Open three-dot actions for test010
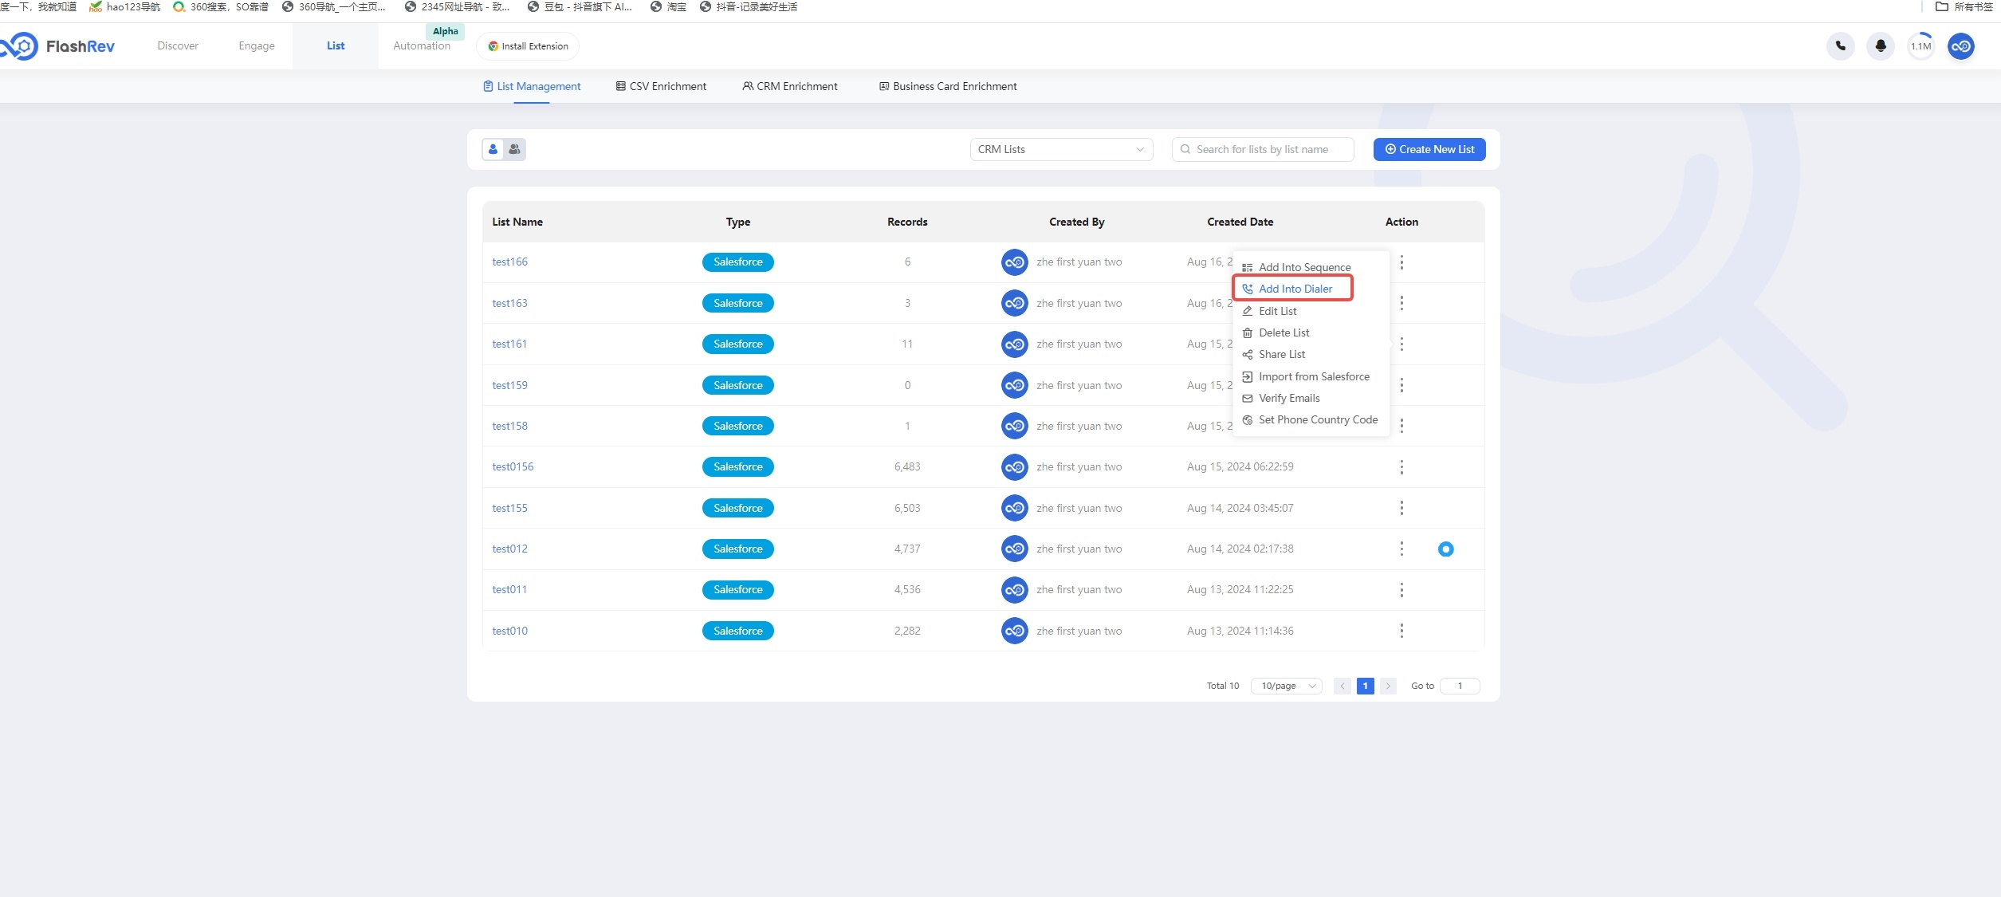 click(x=1401, y=631)
